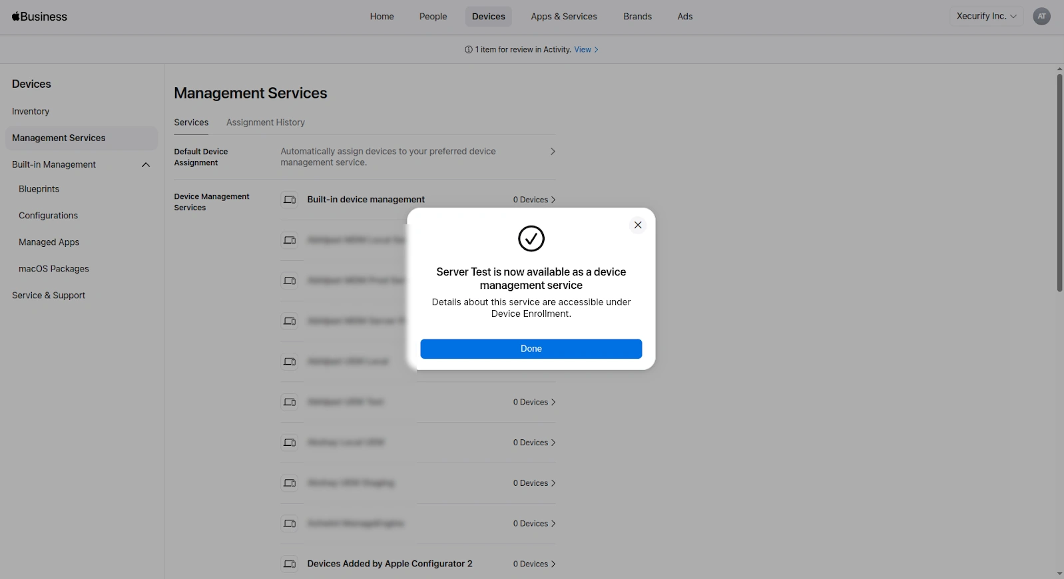
Task: Click the AT user avatar icon
Action: pyautogui.click(x=1042, y=17)
